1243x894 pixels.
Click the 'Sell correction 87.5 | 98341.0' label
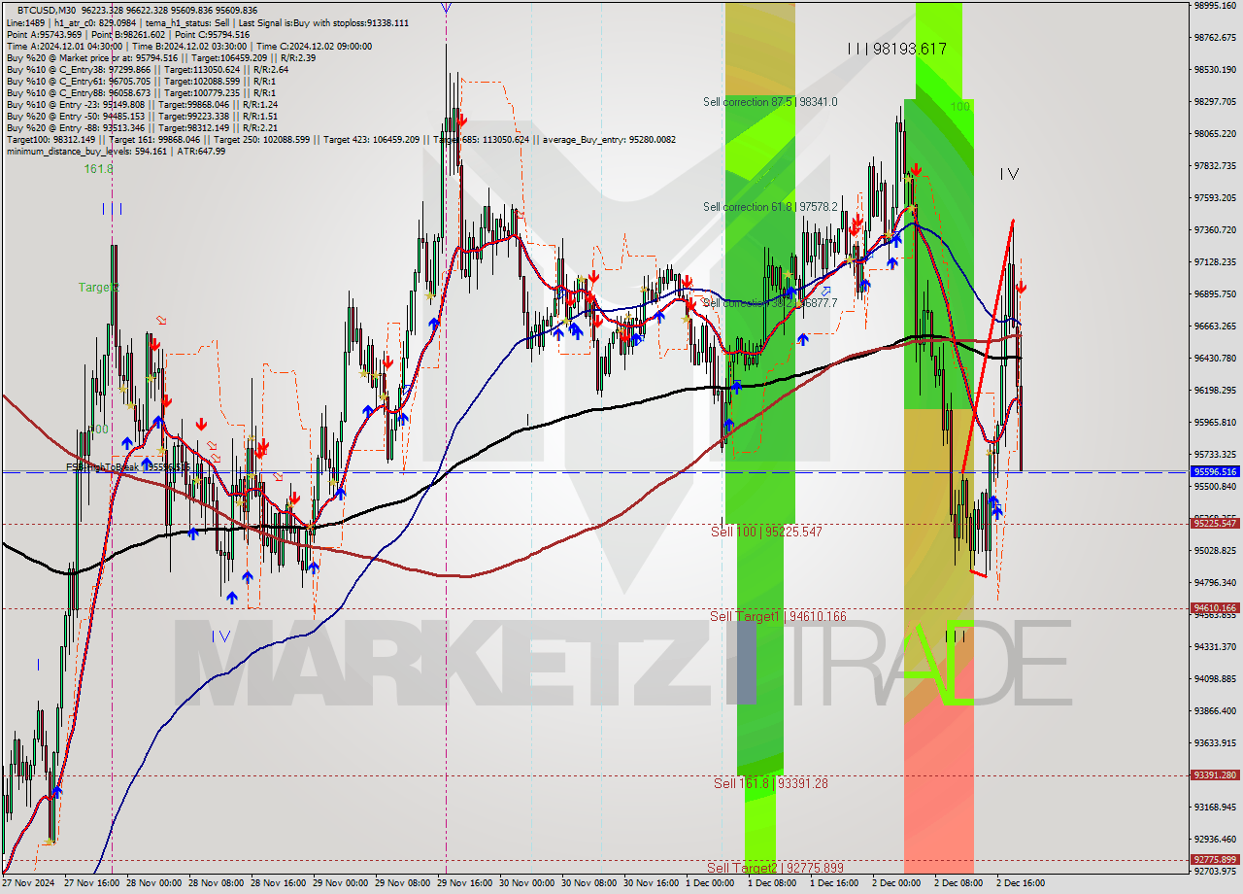tap(770, 102)
